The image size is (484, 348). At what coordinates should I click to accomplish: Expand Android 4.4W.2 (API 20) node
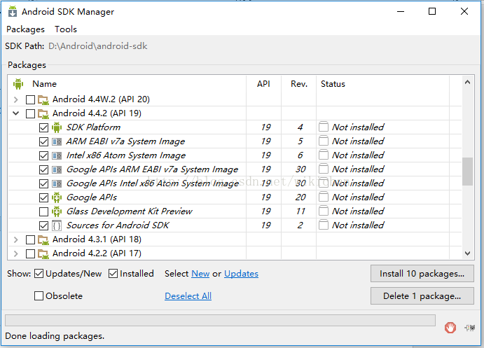pos(16,99)
